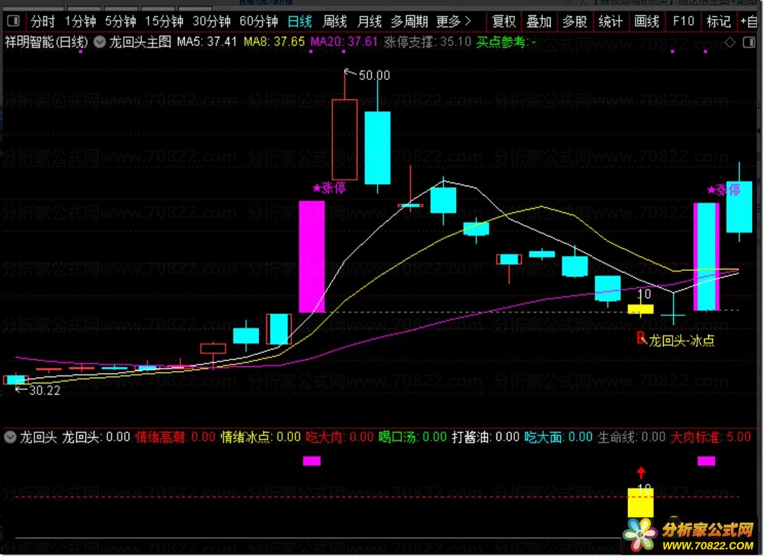The width and height of the screenshot is (765, 557).
Task: Click the 复权 adjustment button
Action: (504, 21)
